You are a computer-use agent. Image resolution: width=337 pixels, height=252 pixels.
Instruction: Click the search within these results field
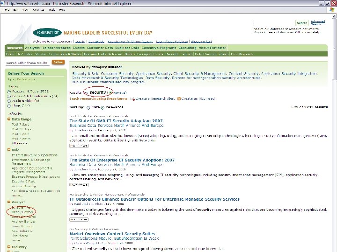click(27, 63)
